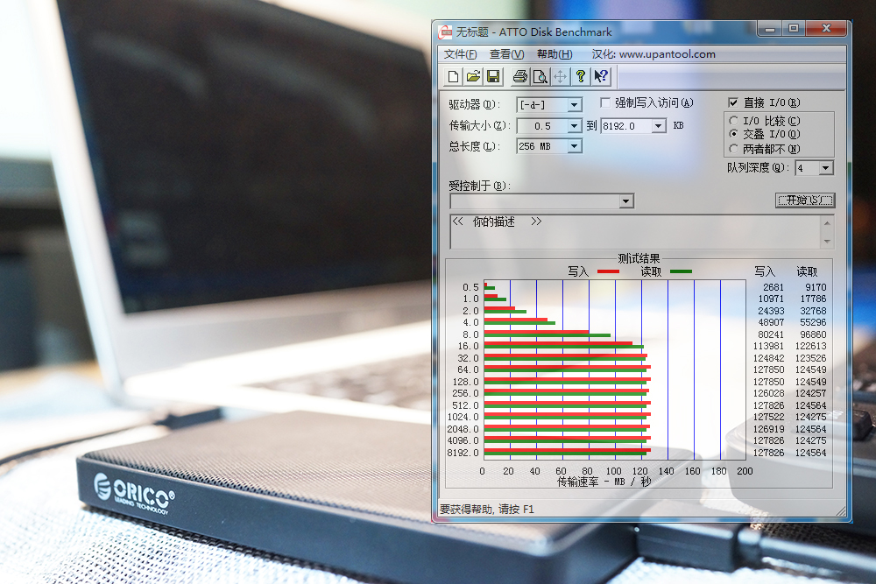Click the crosshair move toolbar icon
This screenshot has height=584, width=876.
point(561,76)
